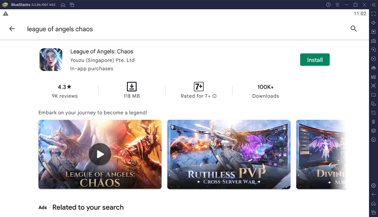Image resolution: width=378 pixels, height=217 pixels.
Task: Click the sidebar speedometer gauge icon
Action: point(373,140)
